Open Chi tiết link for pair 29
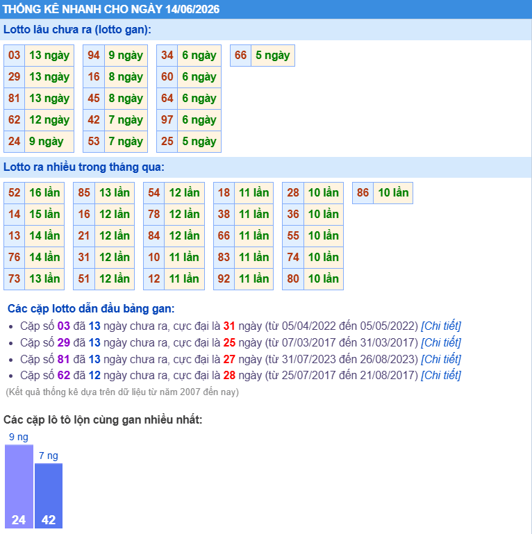The width and height of the screenshot is (532, 534). (x=441, y=342)
